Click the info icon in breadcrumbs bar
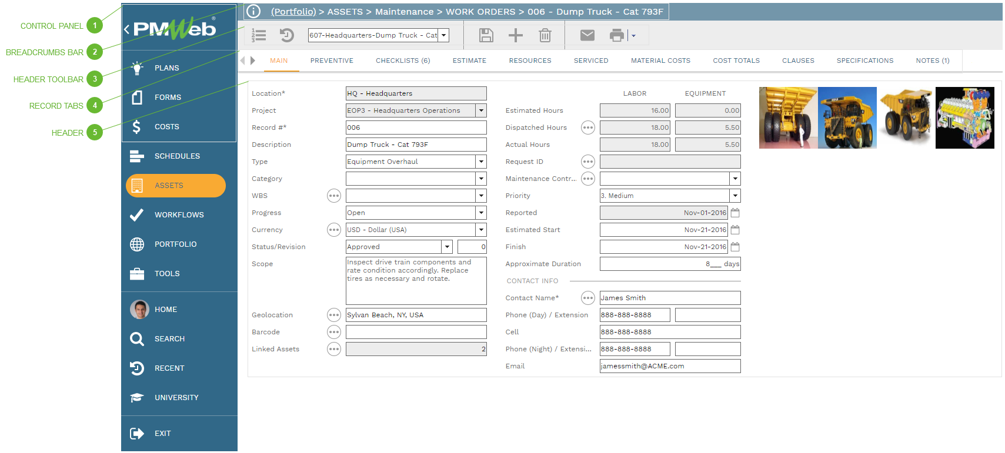 tap(253, 11)
